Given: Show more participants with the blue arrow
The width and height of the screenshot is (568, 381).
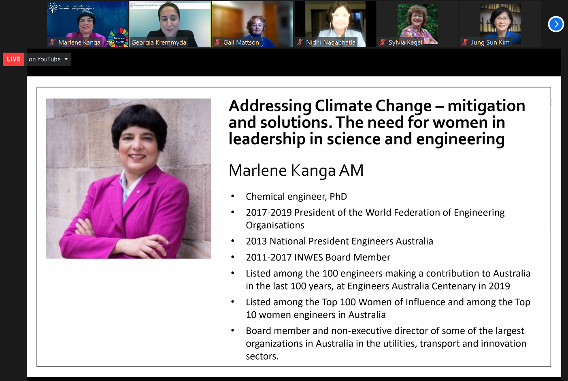Looking at the screenshot, I should [556, 24].
